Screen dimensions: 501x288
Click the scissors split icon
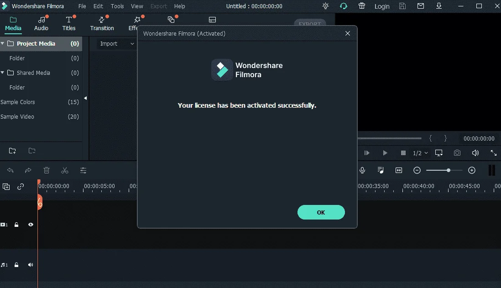65,170
